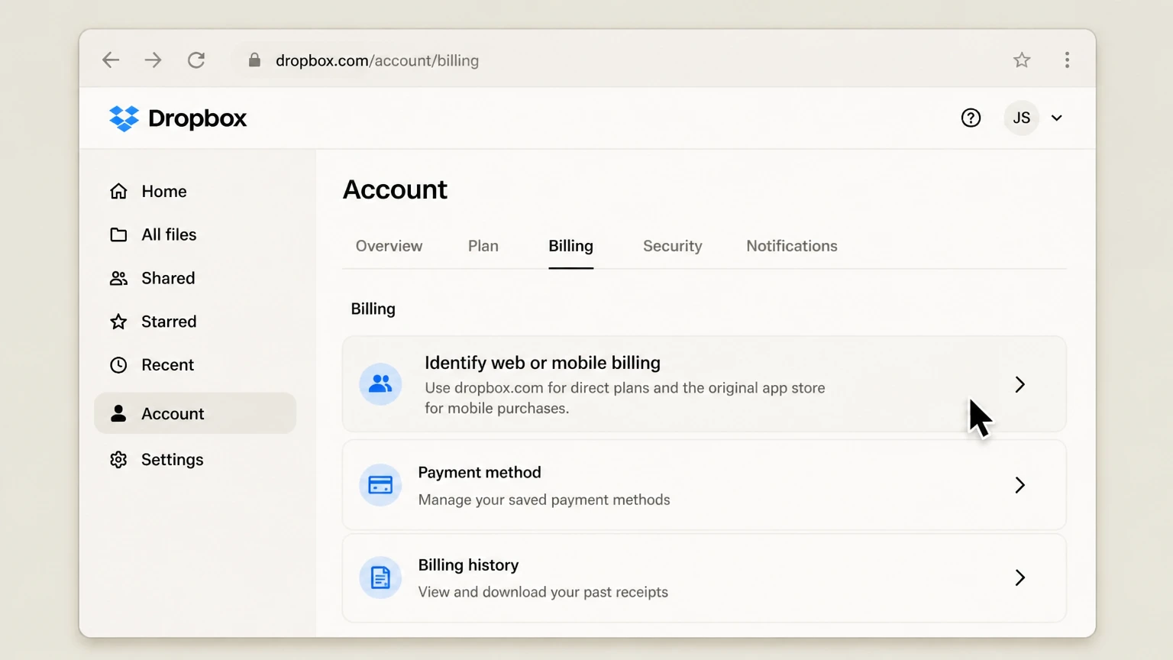1173x660 pixels.
Task: Open Billing history
Action: click(704, 577)
